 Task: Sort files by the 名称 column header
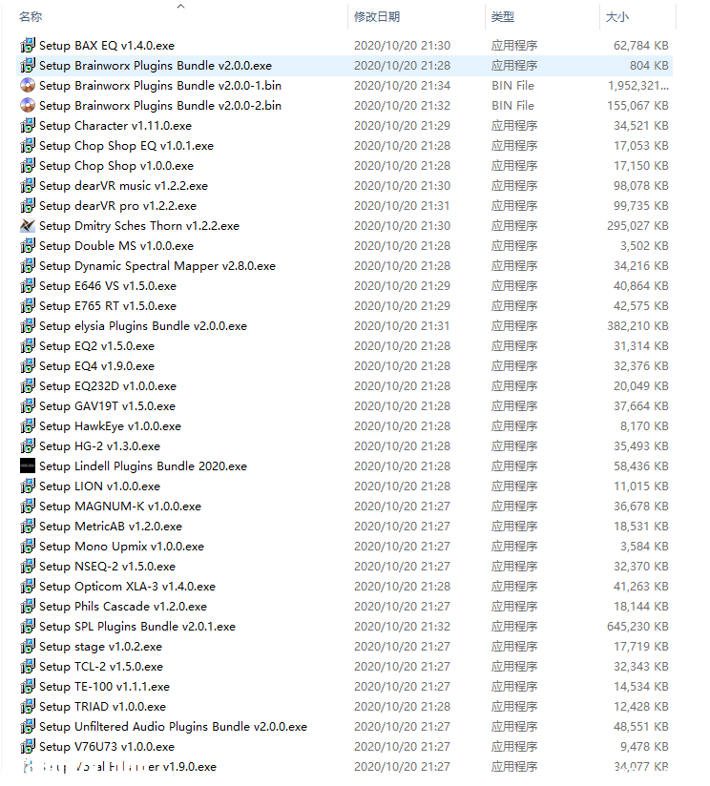pyautogui.click(x=31, y=17)
